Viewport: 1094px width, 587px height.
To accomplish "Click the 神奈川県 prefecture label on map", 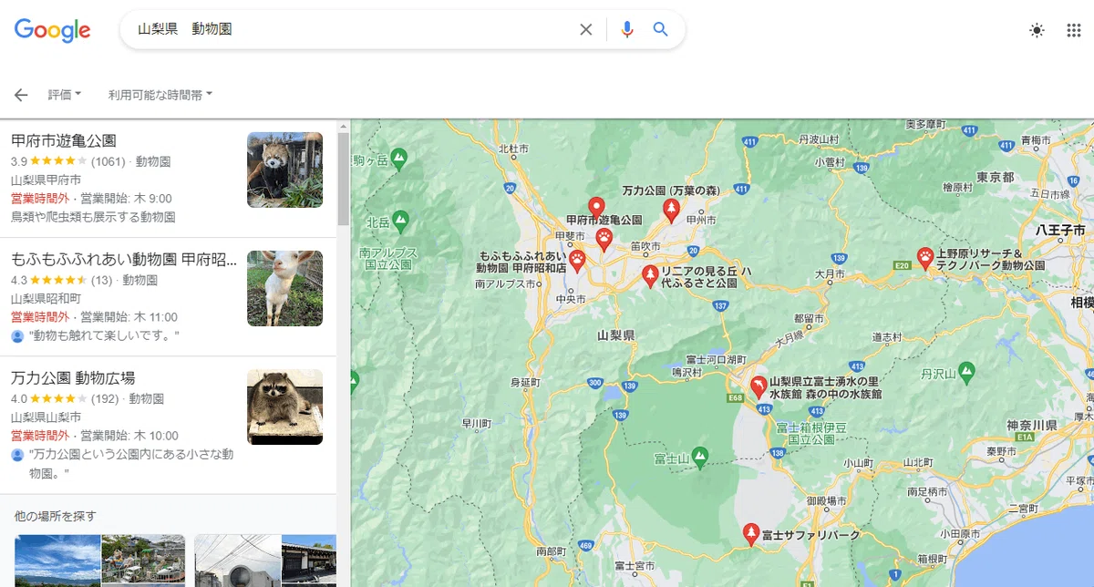I will pos(1031,426).
